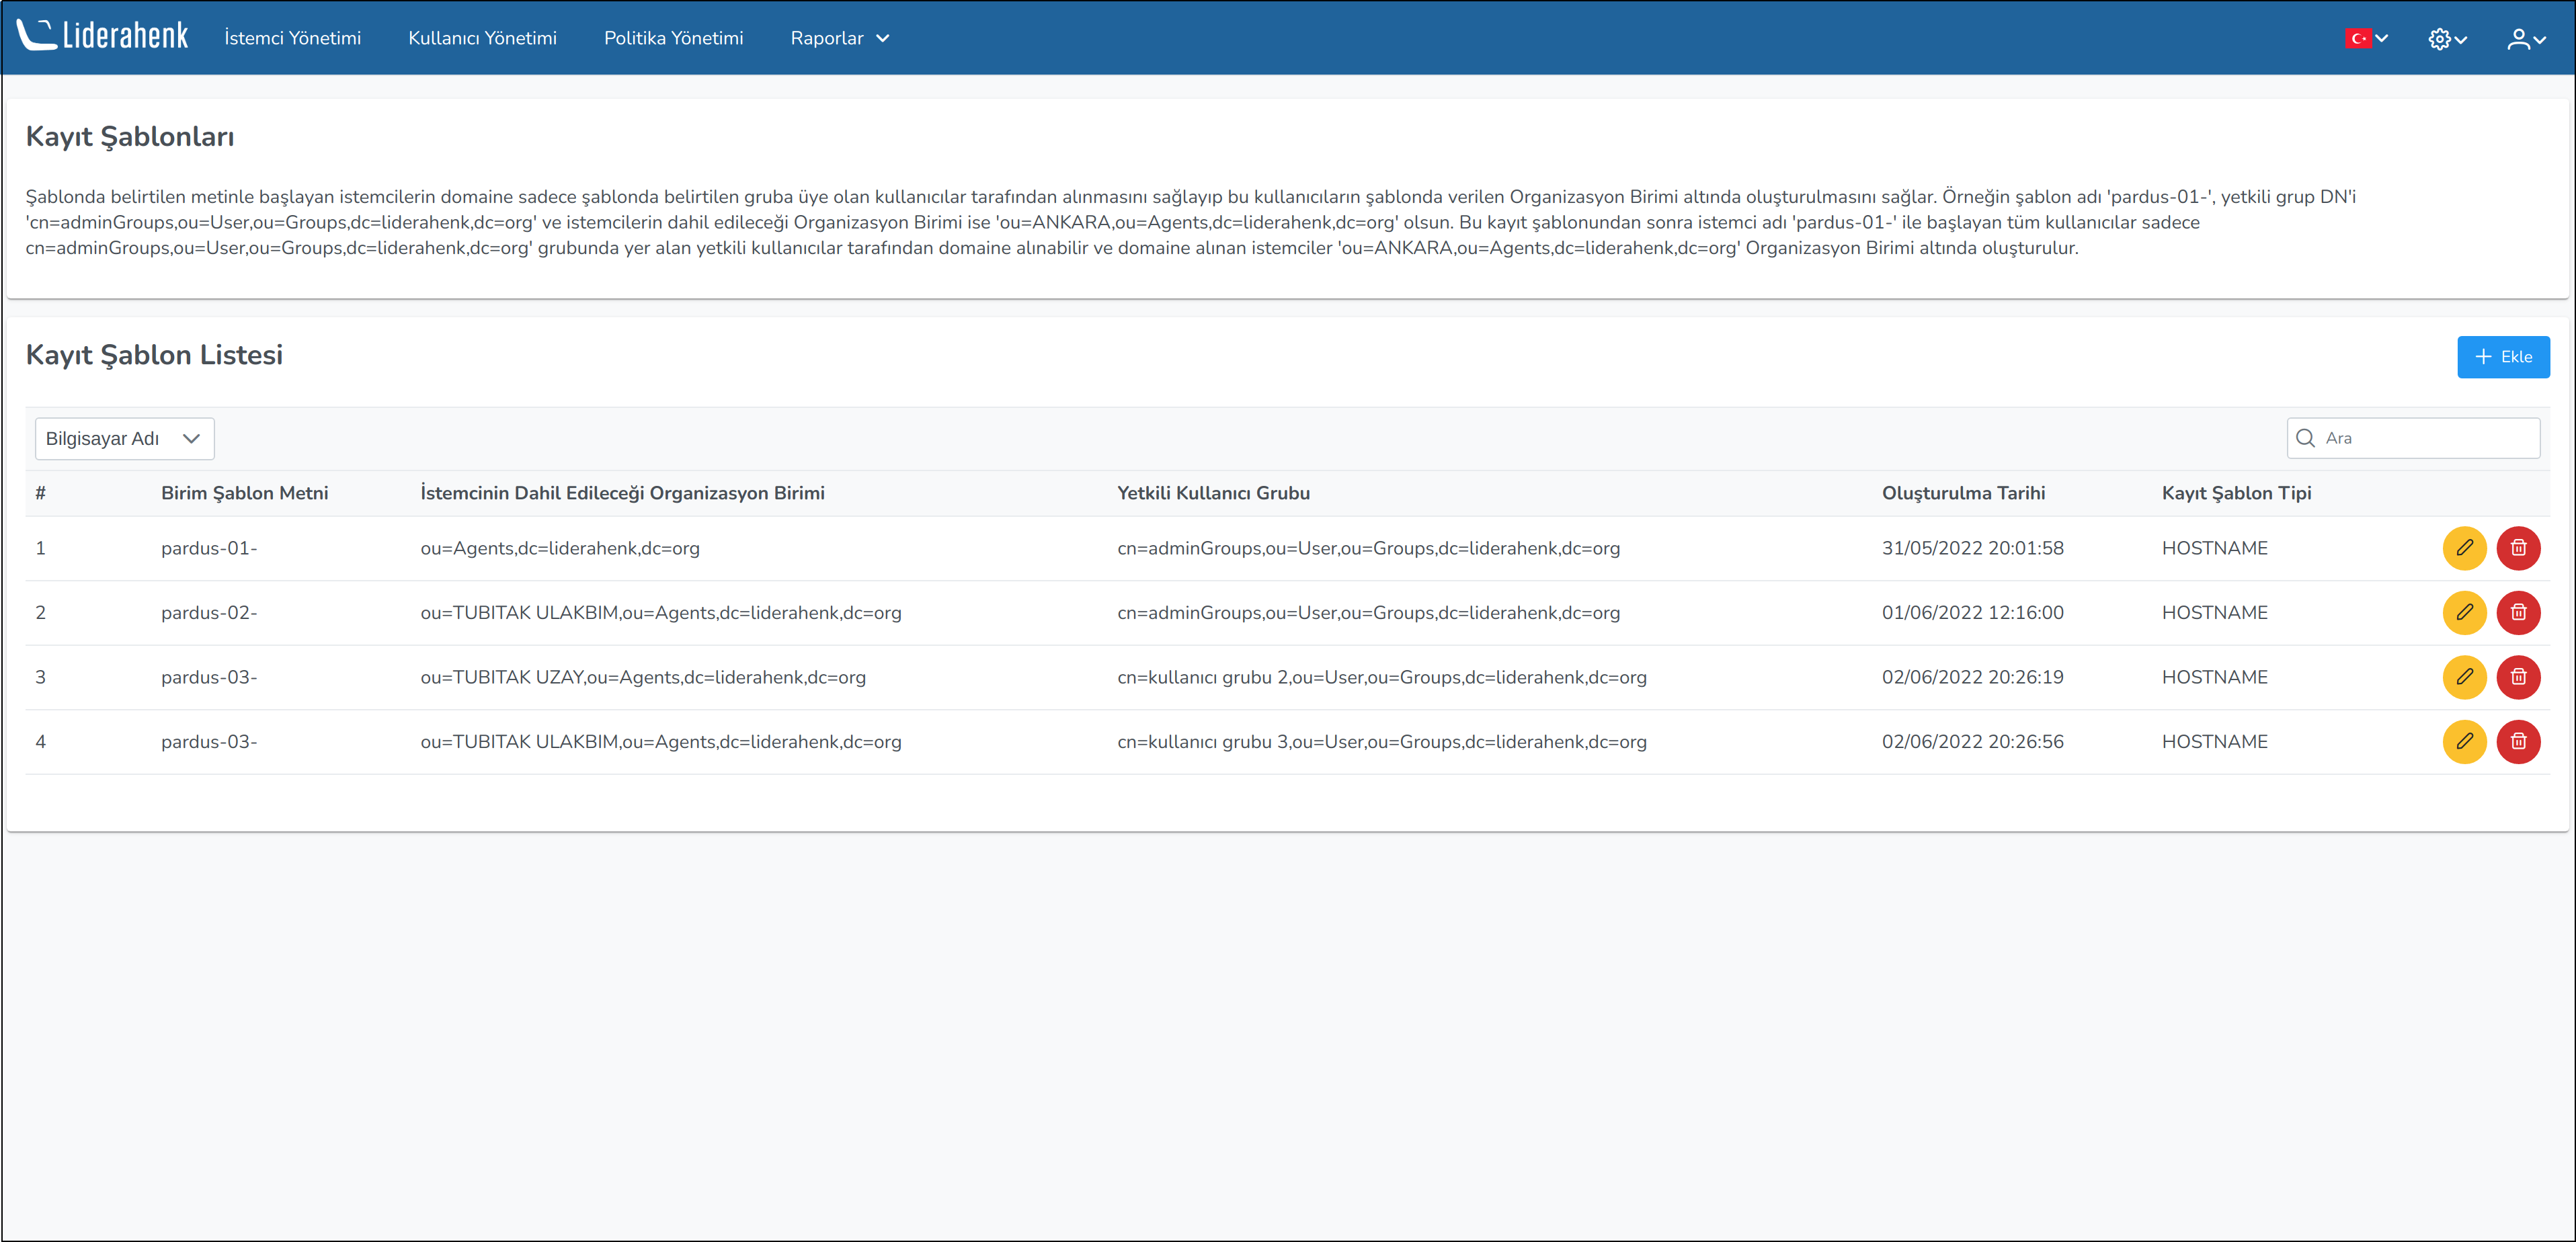Viewport: 2576px width, 1242px height.
Task: Go to İstemci Yönetimi
Action: 292,38
